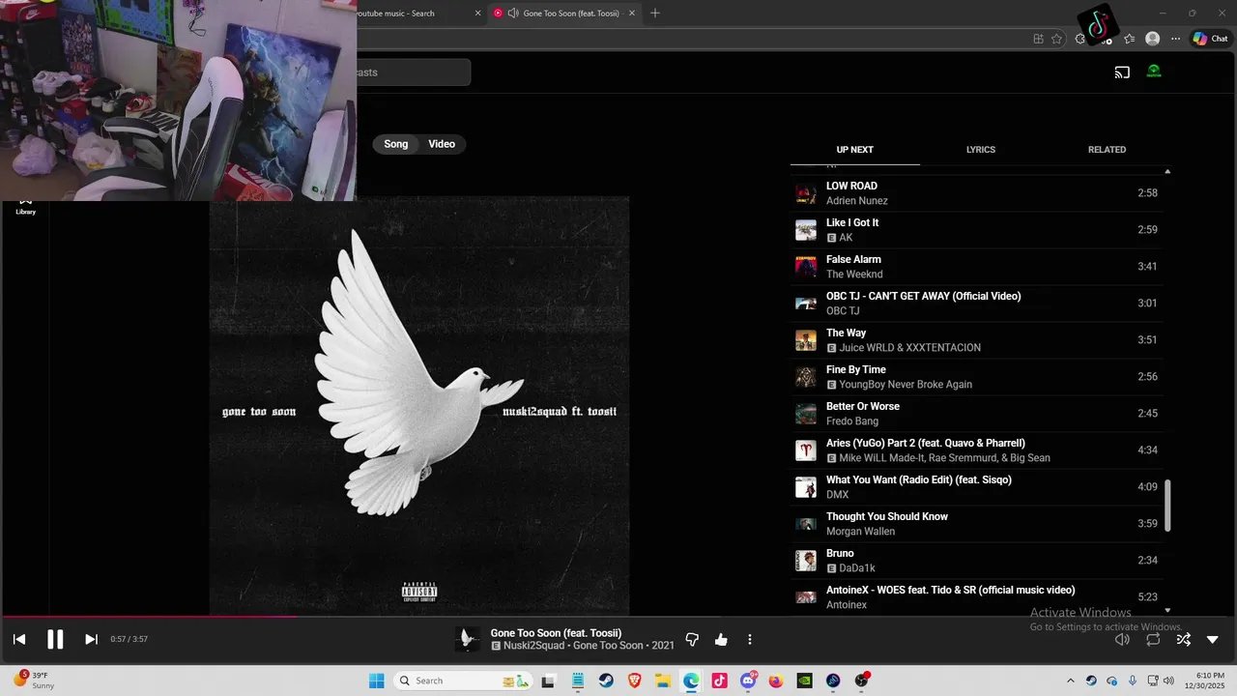Click LOW ROAD album thumbnail
Screen dimensions: 1237x696
[x=806, y=193]
